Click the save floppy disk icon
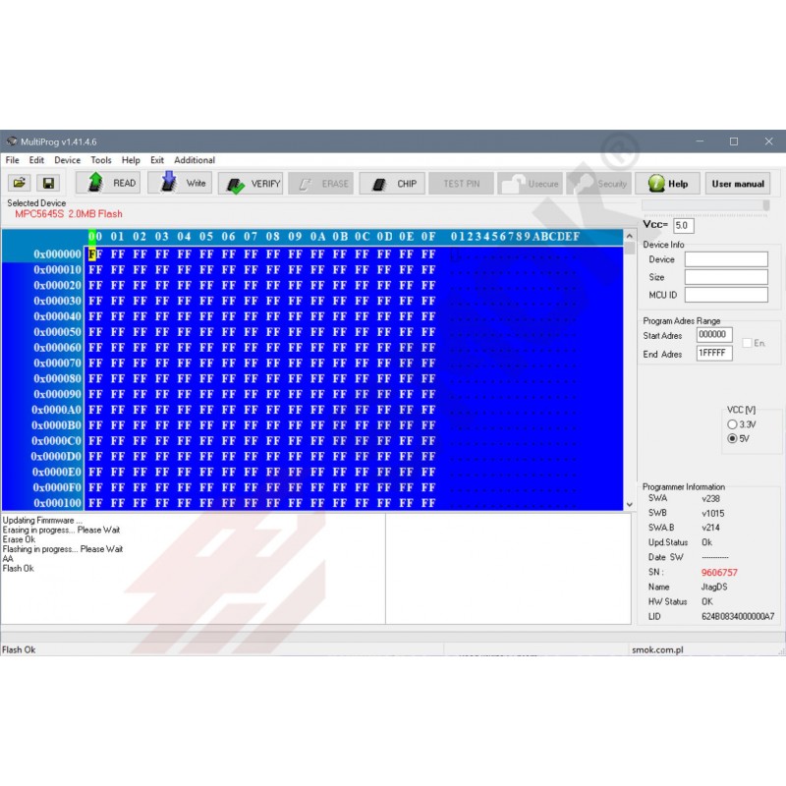Screen dimensions: 786x786 pos(48,183)
